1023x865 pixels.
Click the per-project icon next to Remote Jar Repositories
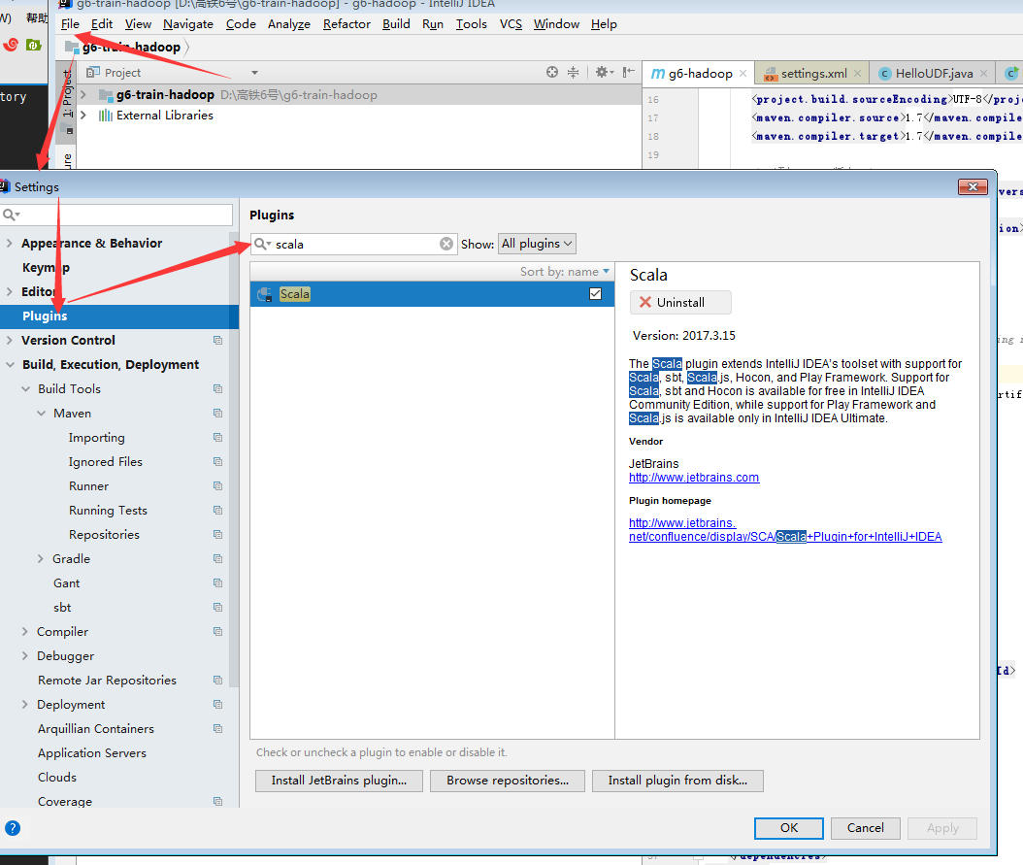click(x=218, y=681)
